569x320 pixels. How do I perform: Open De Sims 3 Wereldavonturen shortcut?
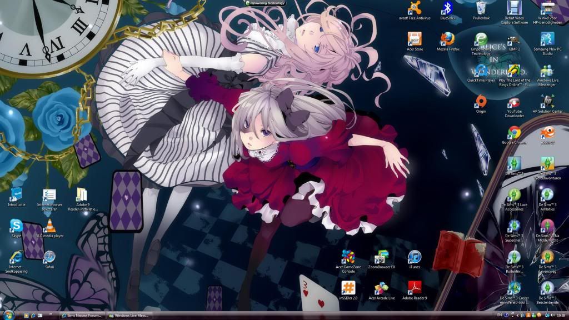(547, 168)
